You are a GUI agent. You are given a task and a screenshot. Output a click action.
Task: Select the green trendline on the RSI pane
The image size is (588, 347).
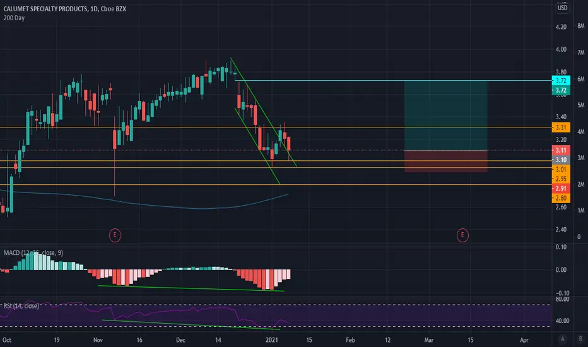[191, 324]
